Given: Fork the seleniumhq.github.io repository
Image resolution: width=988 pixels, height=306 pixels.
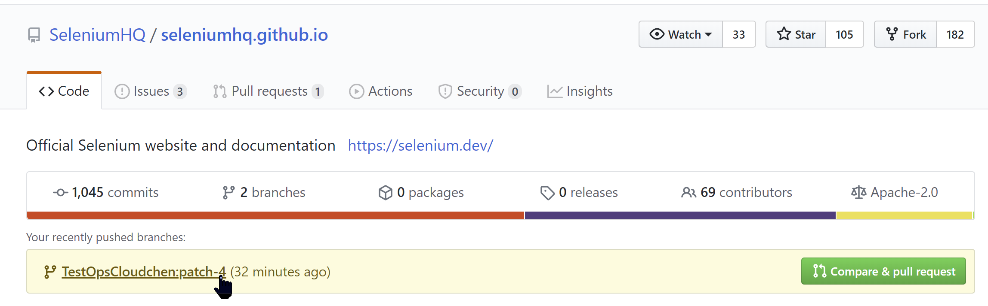Looking at the screenshot, I should (x=906, y=34).
